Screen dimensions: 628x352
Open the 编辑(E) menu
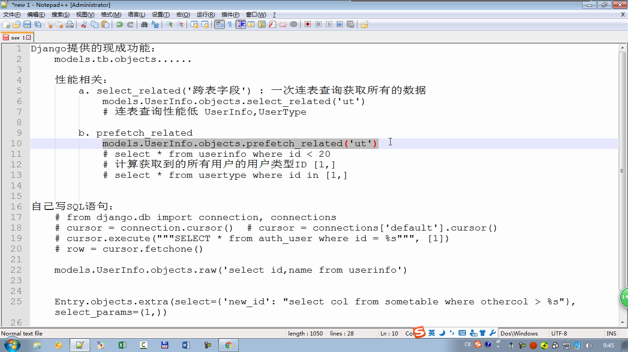tap(36, 15)
